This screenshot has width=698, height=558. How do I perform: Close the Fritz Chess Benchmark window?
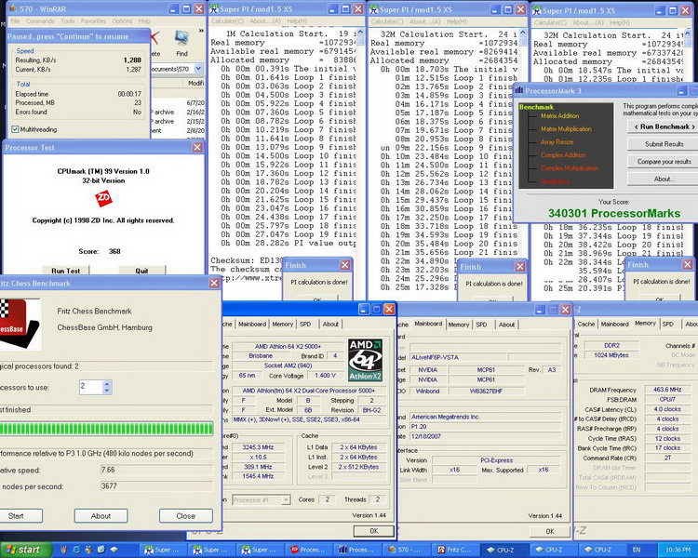tap(214, 283)
